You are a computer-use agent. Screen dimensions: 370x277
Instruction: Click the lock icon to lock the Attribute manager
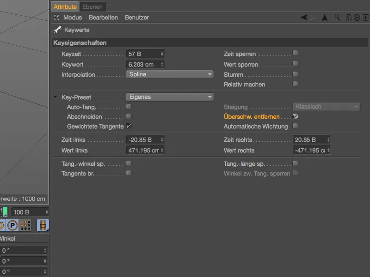pos(348,17)
